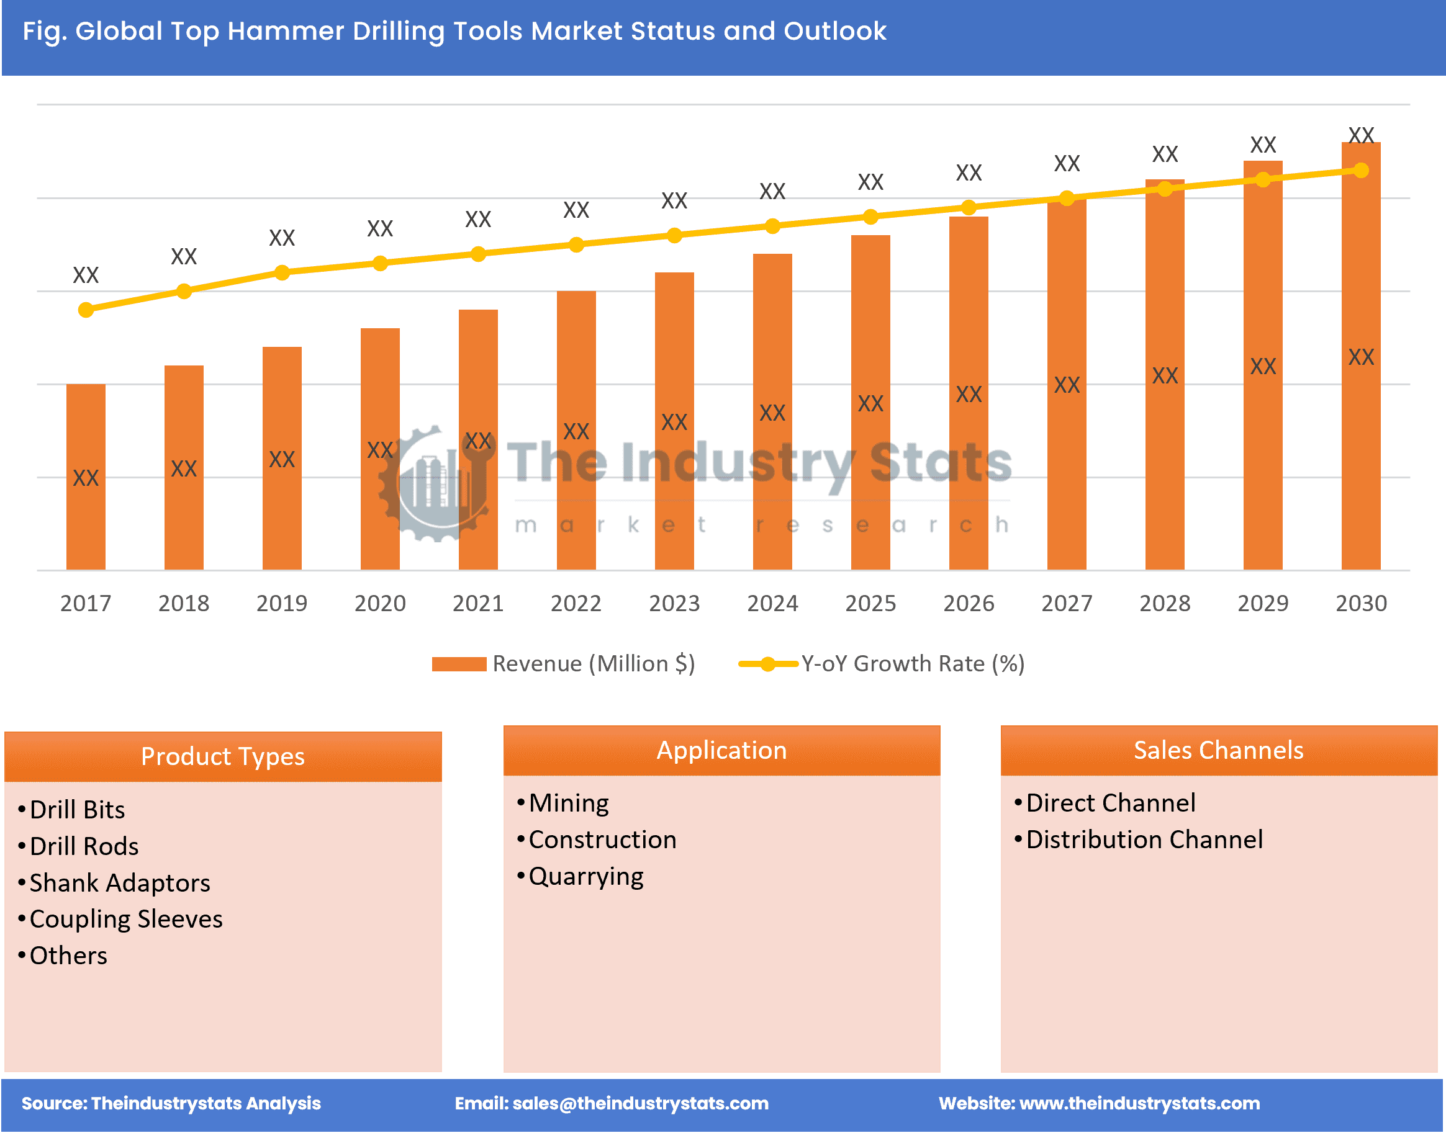Select the 2024 revenue bar
Viewport: 1446px width, 1133px height.
pos(772,412)
